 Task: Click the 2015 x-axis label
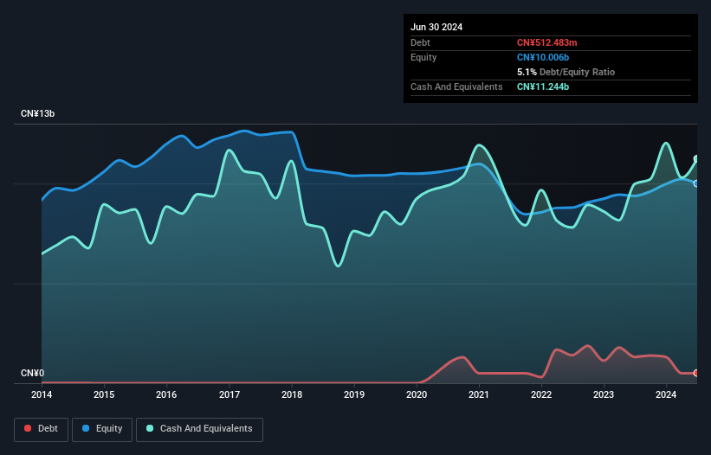(x=104, y=394)
